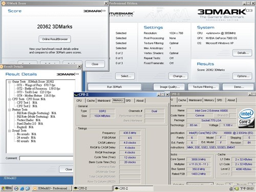Collapse the Game Tests tree node
Image resolution: width=256 pixels, height=192 pixels.
tap(9, 82)
